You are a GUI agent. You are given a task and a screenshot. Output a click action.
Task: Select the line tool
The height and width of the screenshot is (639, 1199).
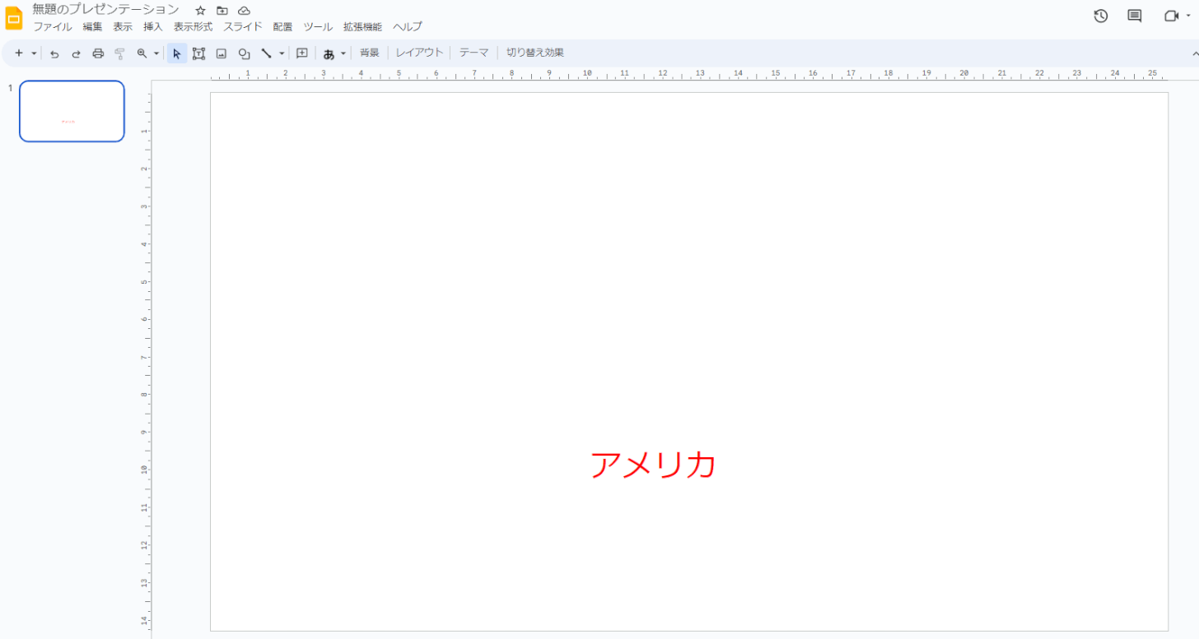[x=266, y=53]
